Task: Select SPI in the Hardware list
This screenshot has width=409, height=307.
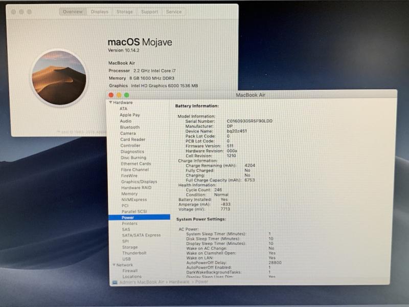Action: pos(125,241)
